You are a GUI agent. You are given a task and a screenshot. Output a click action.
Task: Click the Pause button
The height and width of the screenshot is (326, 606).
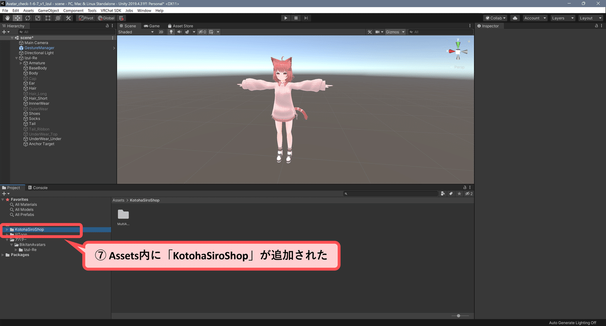(x=296, y=18)
